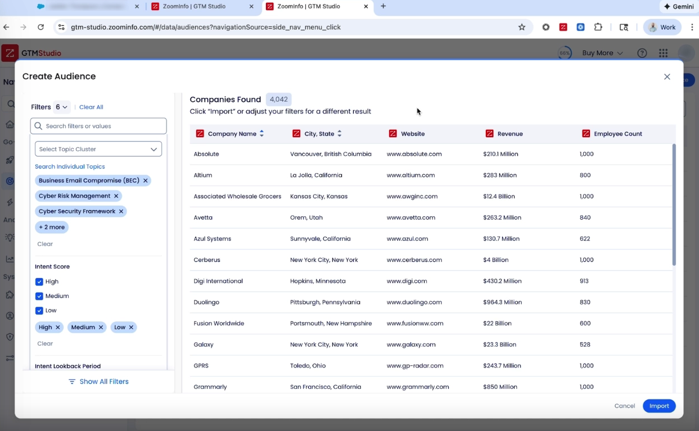Open the help question mark icon
The image size is (699, 431).
642,53
